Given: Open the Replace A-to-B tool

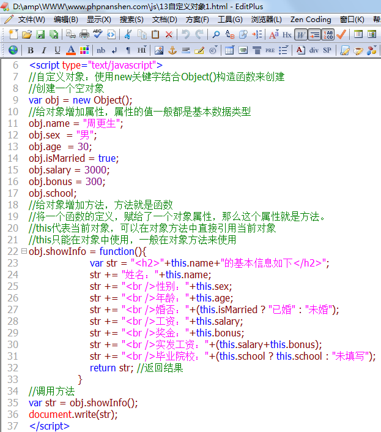Looking at the screenshot, I should (229, 34).
